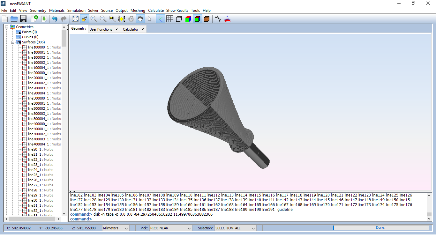Click the fit-to-view expand arrows icon
This screenshot has width=436, height=245.
[x=75, y=19]
